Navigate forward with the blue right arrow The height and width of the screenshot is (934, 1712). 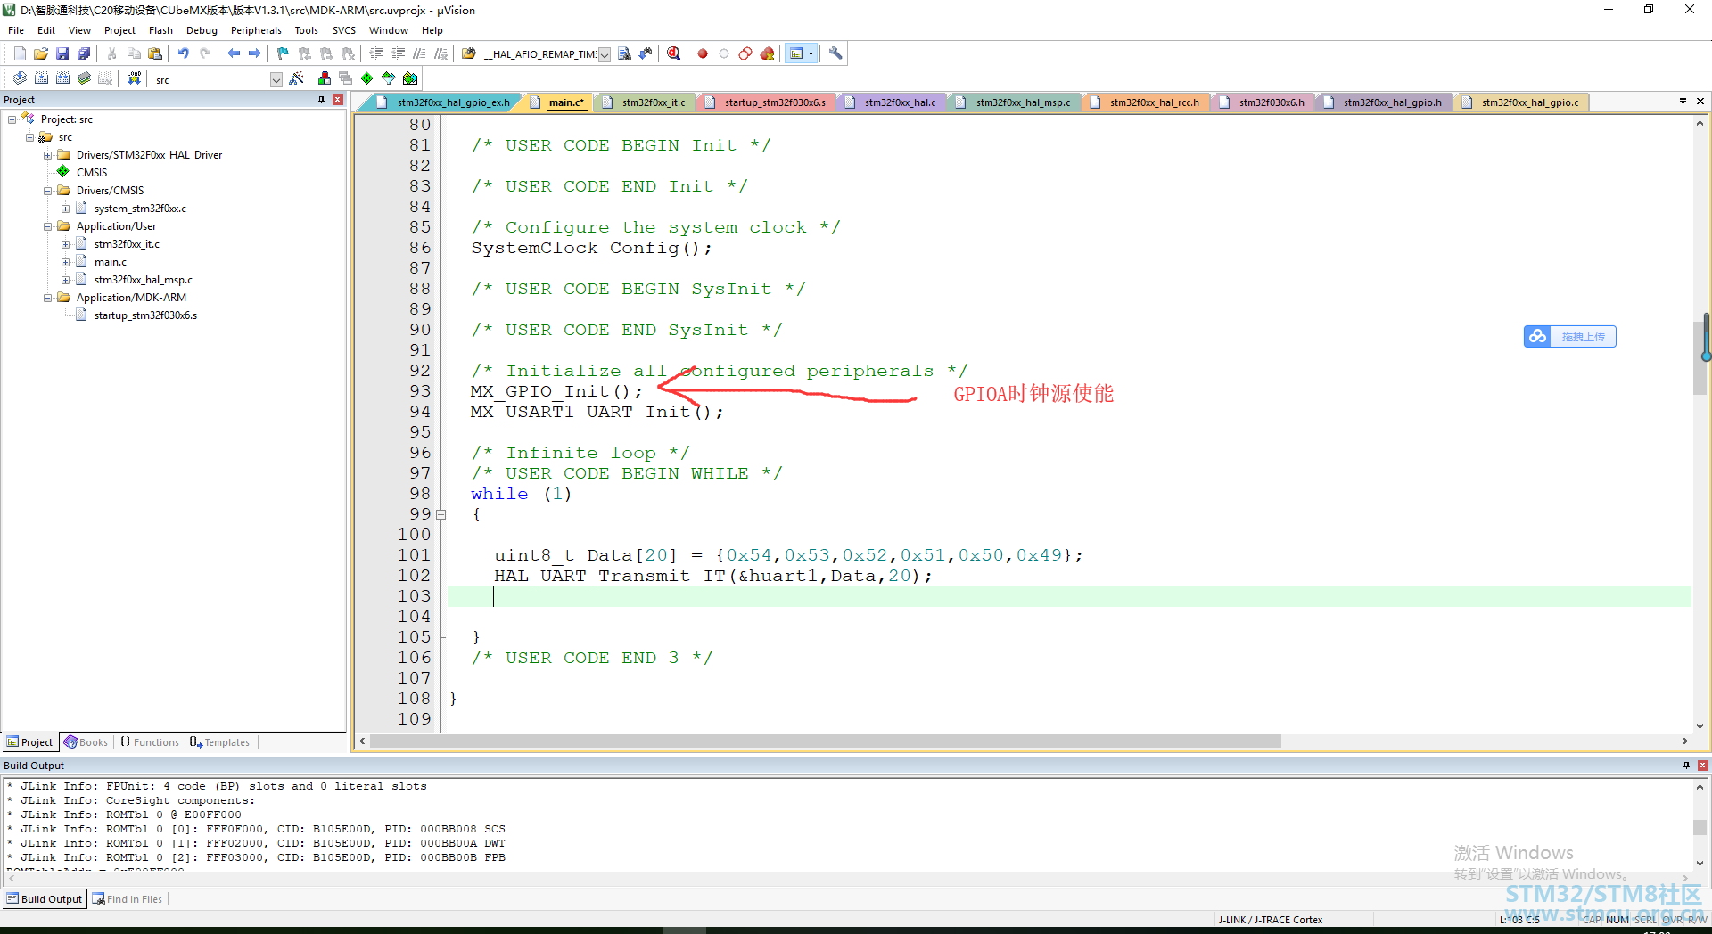tap(255, 53)
